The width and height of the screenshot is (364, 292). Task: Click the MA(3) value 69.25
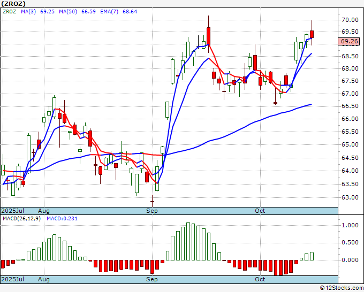coord(47,12)
